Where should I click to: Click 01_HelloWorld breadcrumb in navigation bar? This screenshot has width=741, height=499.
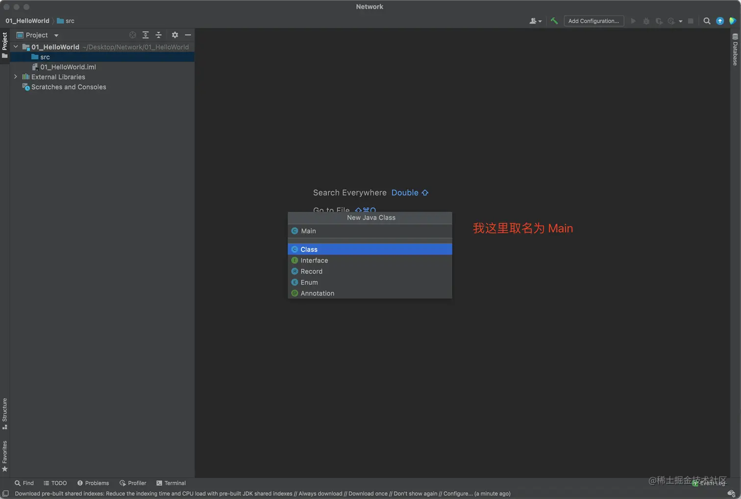tap(27, 21)
